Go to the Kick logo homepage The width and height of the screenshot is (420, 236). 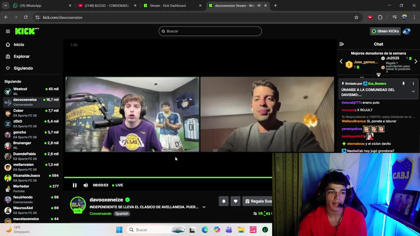click(27, 31)
